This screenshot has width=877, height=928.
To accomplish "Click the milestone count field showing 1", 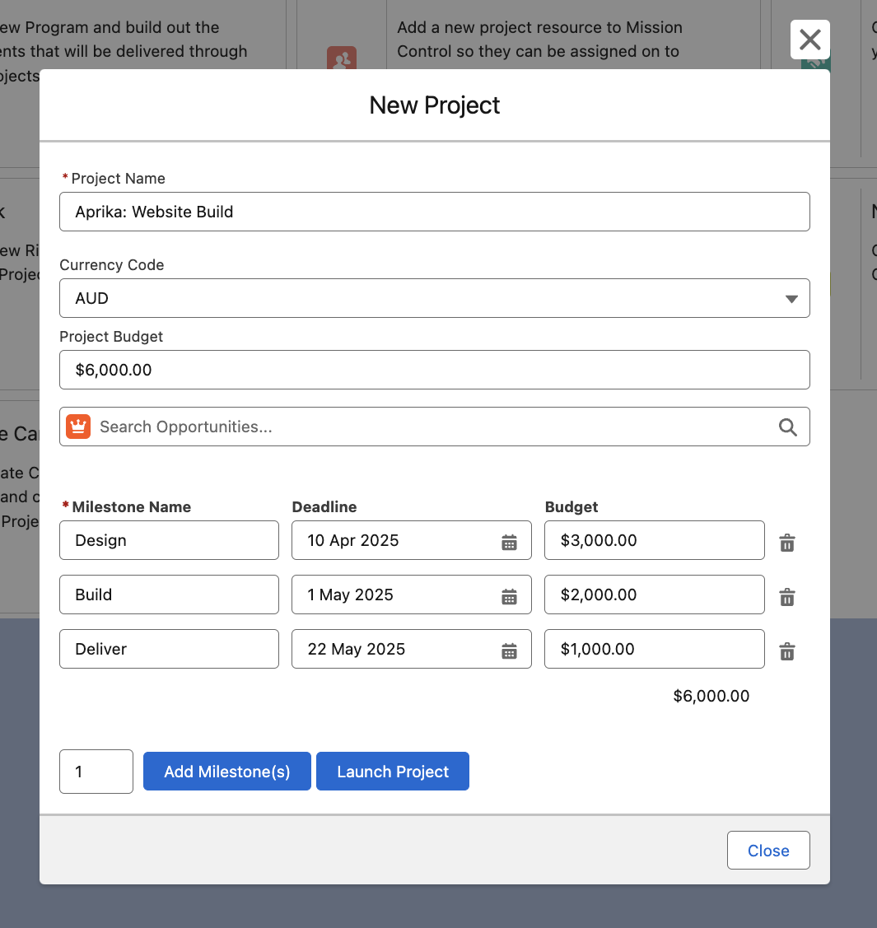I will (96, 772).
